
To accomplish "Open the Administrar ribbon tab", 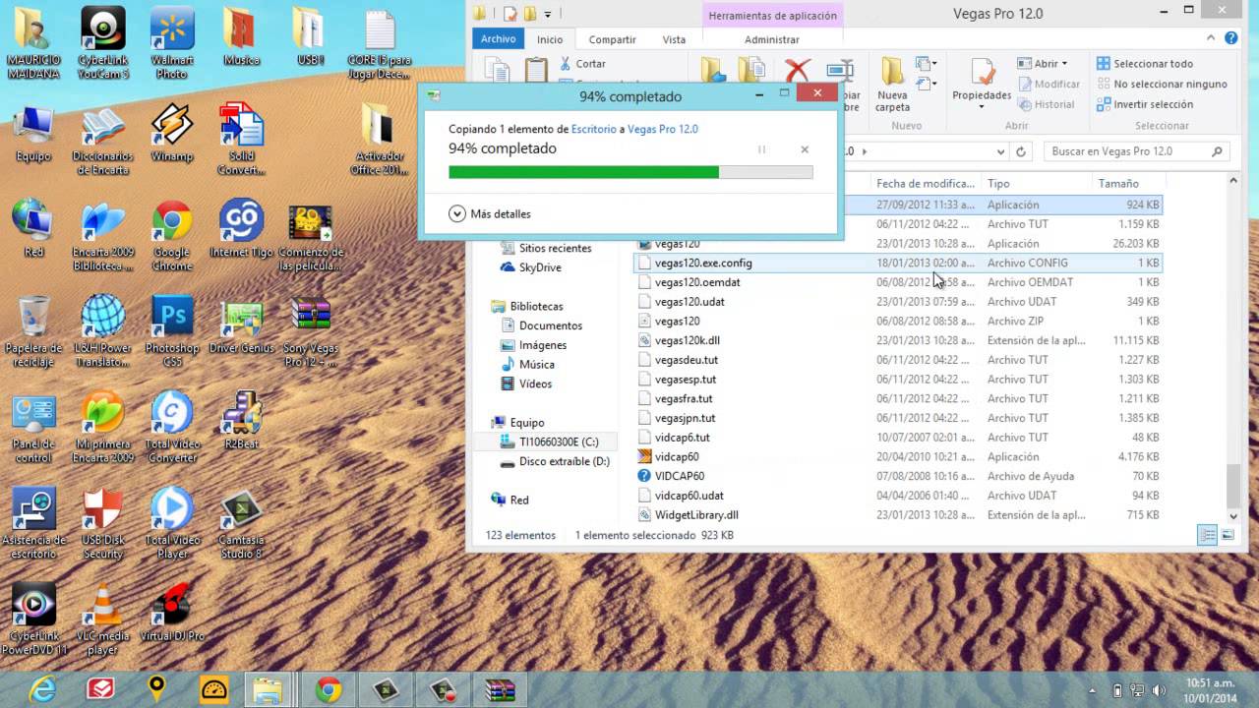I will (772, 39).
